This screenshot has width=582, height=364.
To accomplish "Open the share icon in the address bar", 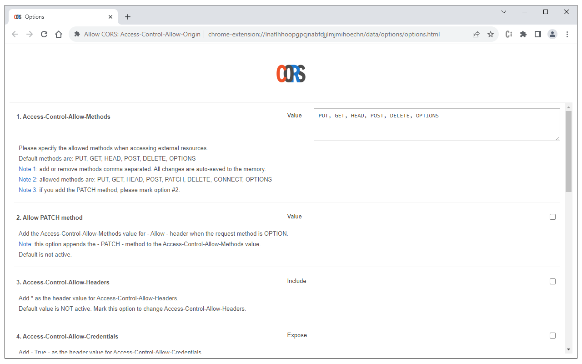I will tap(476, 34).
